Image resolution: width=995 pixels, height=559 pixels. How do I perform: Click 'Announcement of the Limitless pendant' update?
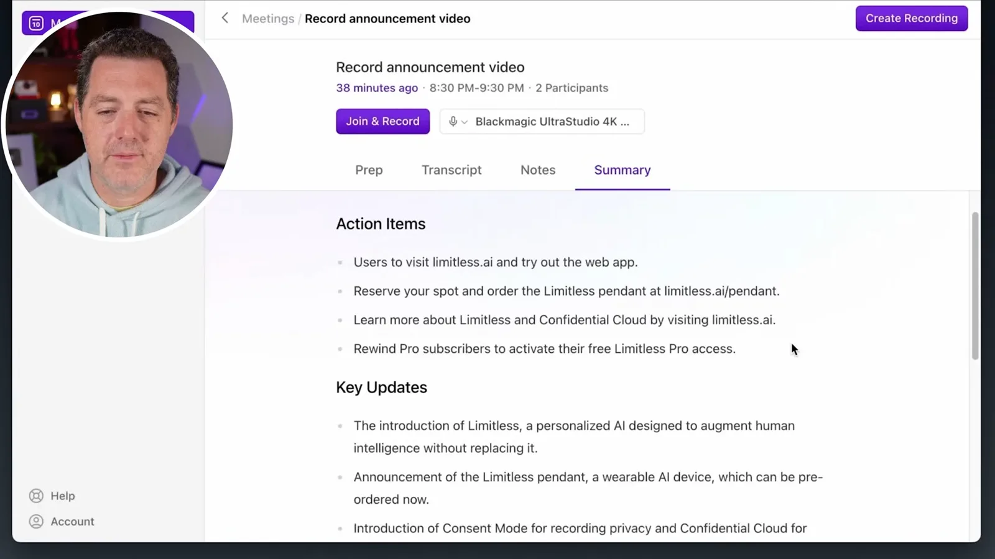(588, 488)
